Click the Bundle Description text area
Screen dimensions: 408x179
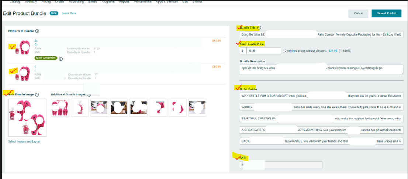(321, 70)
